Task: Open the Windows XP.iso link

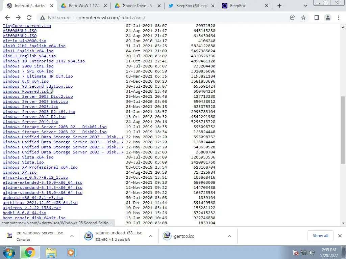Action: coord(19,172)
